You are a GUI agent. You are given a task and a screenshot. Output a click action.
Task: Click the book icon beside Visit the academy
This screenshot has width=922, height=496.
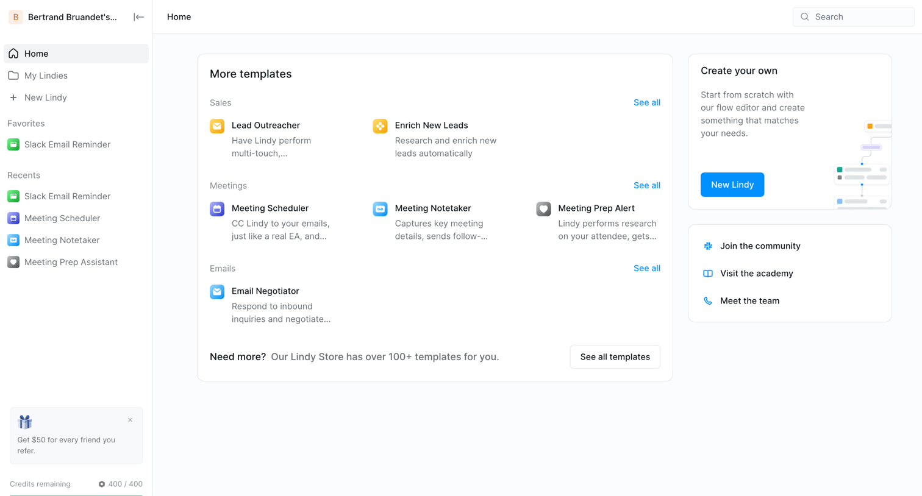pos(708,274)
